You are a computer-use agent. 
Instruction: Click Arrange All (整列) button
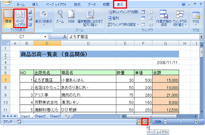pos(113,18)
